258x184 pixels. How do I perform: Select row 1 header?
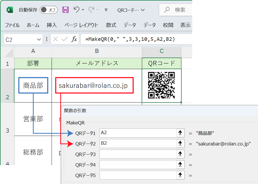(x=7, y=63)
